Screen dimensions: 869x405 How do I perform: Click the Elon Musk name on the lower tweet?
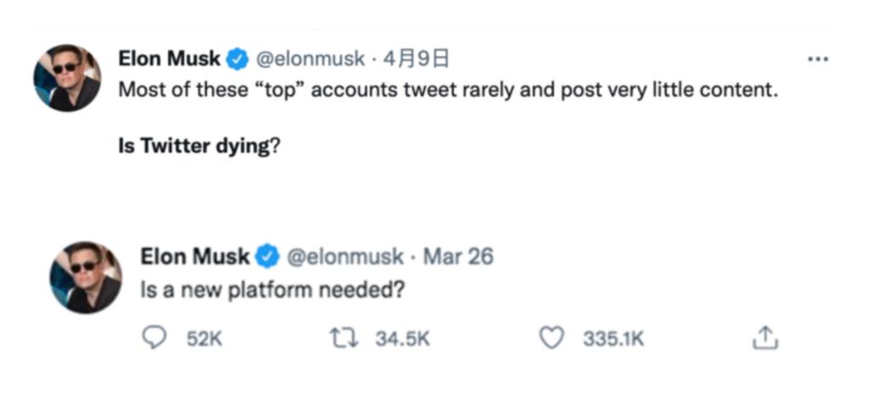(195, 256)
